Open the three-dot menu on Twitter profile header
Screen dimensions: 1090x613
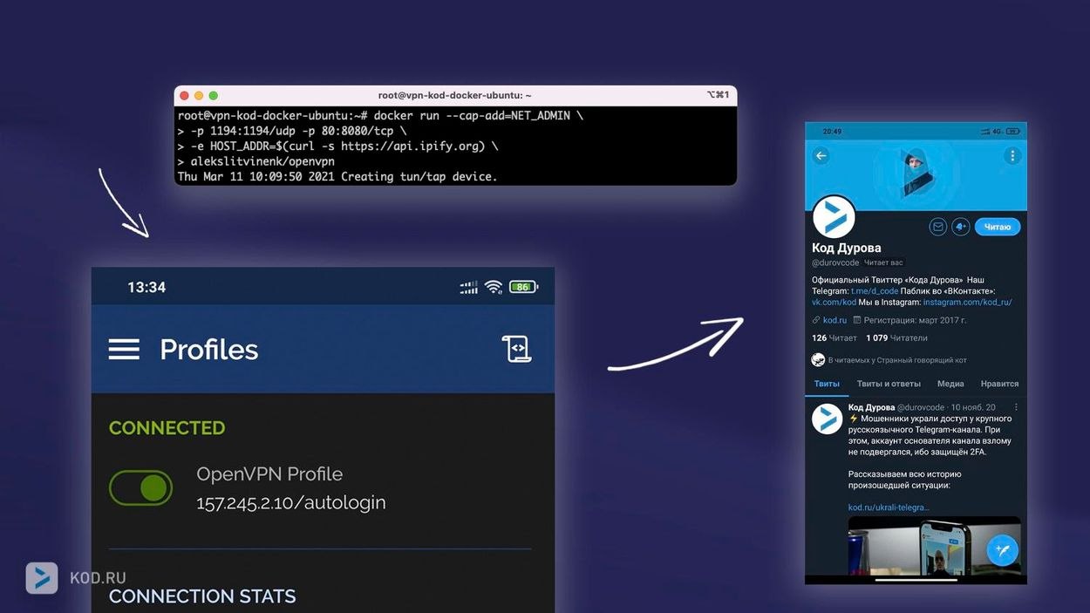(x=1012, y=156)
